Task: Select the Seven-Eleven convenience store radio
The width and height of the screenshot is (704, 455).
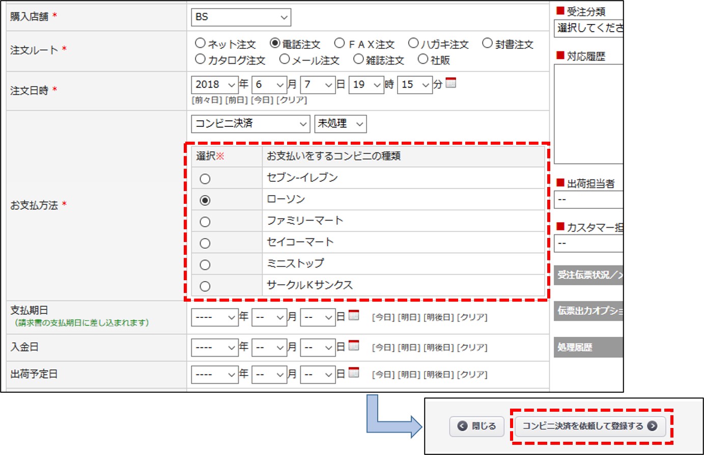Action: click(205, 179)
